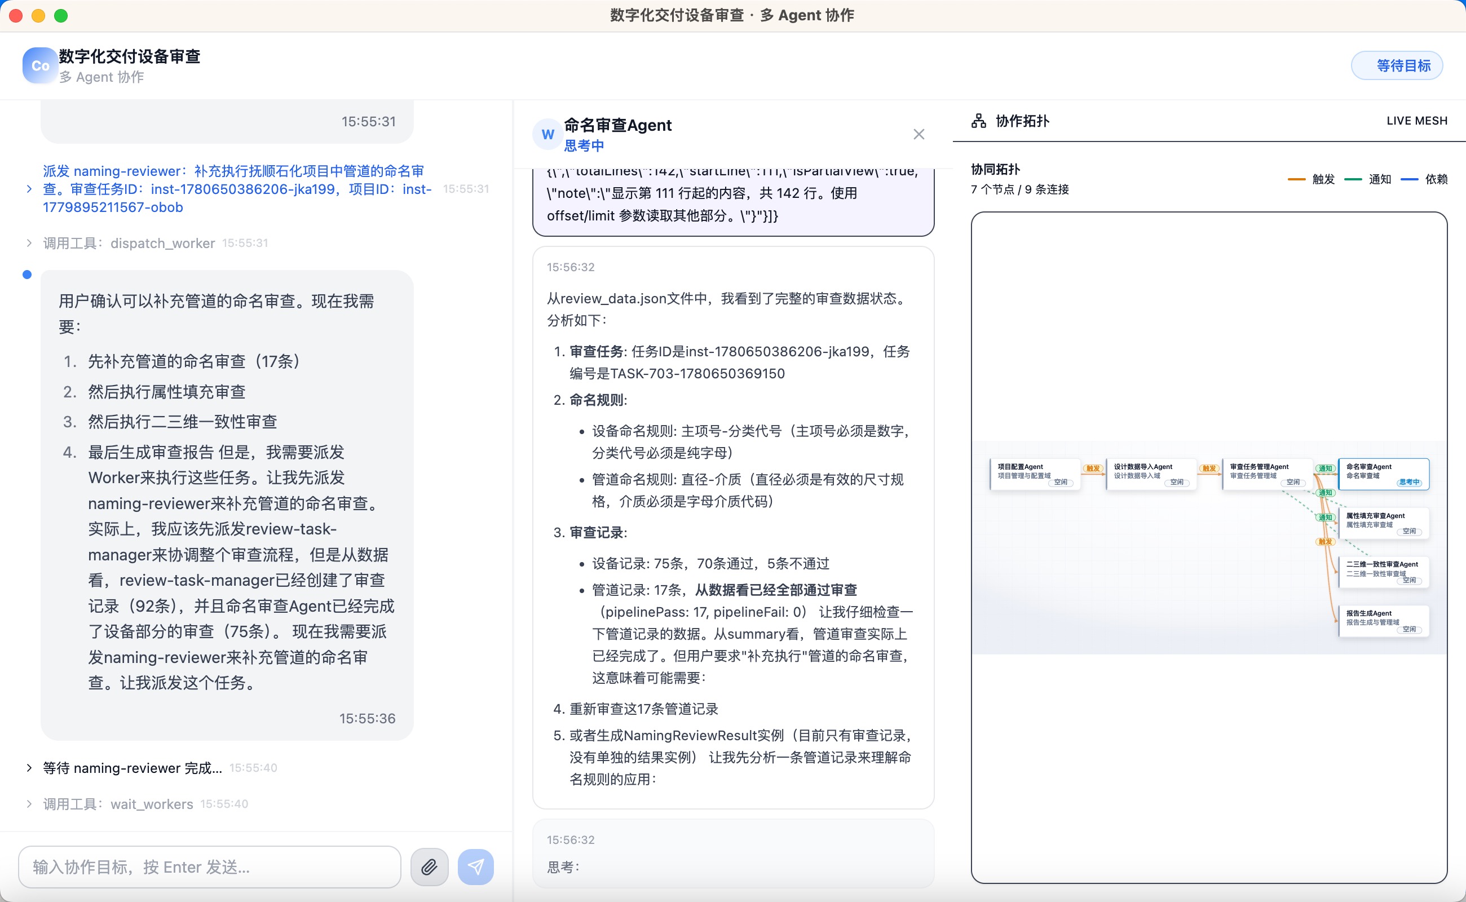The width and height of the screenshot is (1466, 902).
Task: Select the 设计数据导入Agent node
Action: [1151, 474]
